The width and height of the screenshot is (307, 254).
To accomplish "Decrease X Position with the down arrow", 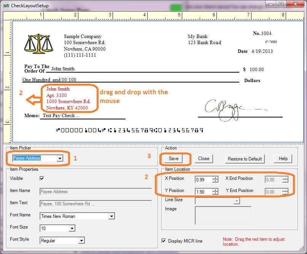I will pos(215,181).
